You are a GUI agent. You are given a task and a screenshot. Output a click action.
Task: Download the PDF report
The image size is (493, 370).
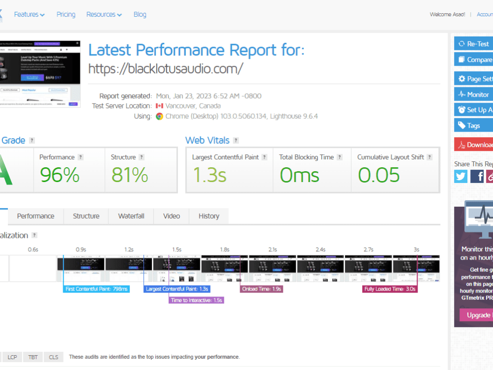[473, 145]
